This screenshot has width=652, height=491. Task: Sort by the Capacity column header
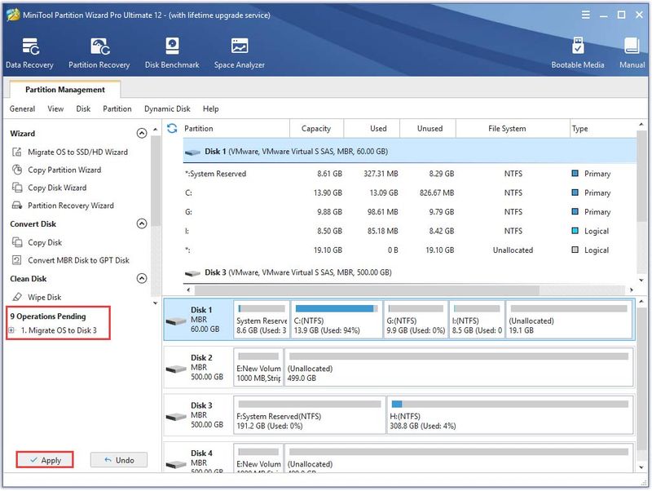point(316,128)
